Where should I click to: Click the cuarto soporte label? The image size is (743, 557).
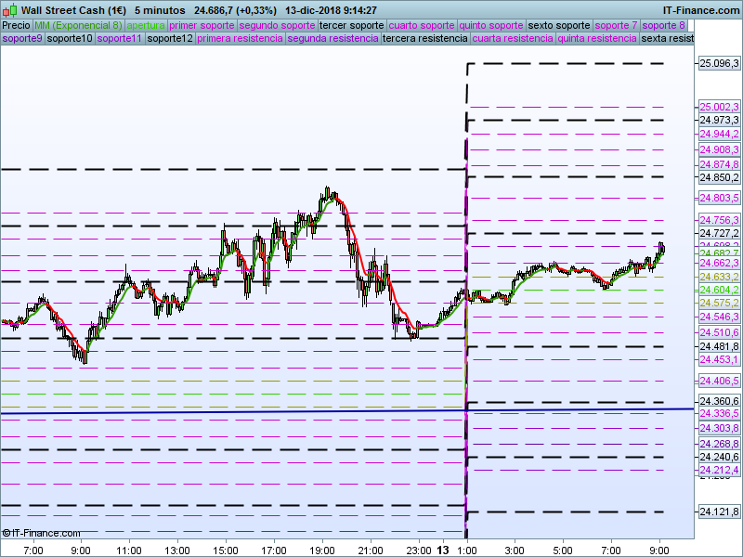pos(422,26)
